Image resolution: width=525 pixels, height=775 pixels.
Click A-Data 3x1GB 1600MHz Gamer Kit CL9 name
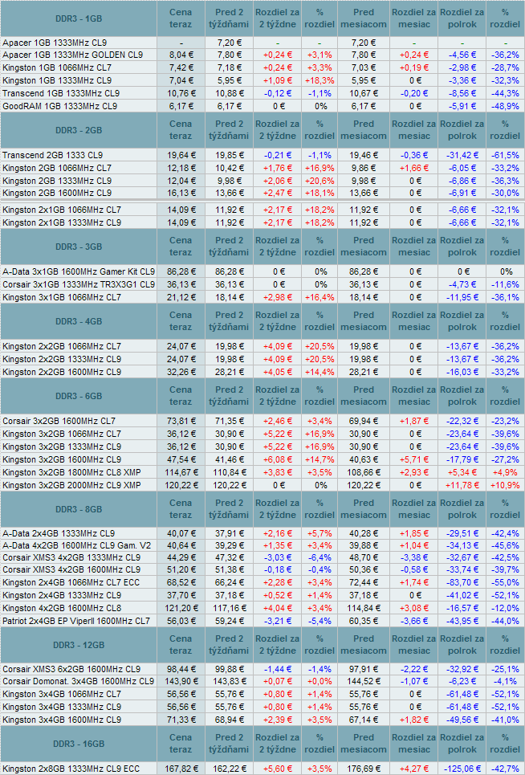[x=79, y=271]
